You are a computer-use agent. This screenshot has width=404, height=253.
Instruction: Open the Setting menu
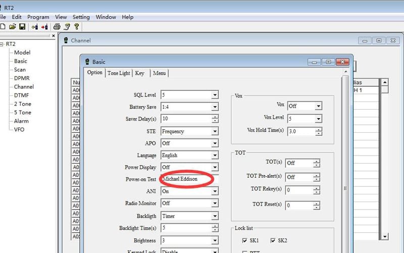point(81,17)
